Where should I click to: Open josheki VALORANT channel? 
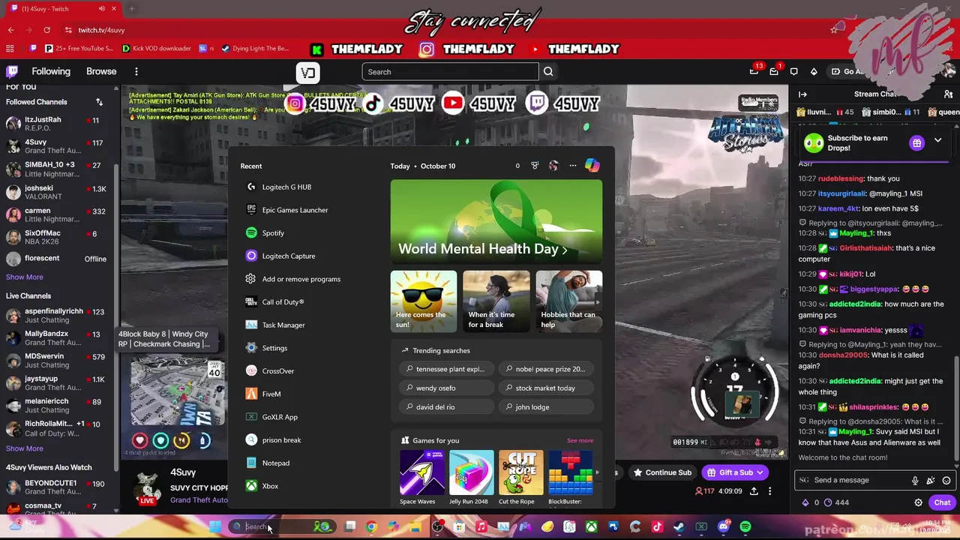point(58,193)
